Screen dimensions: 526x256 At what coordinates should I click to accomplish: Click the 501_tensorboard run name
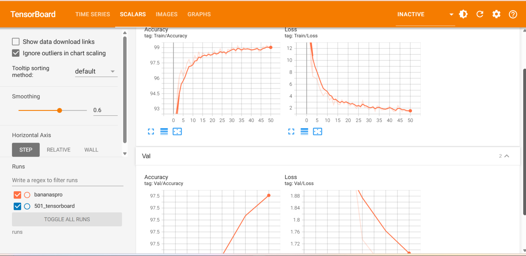54,206
